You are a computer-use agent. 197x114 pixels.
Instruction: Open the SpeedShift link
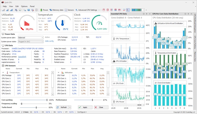click(x=22, y=57)
